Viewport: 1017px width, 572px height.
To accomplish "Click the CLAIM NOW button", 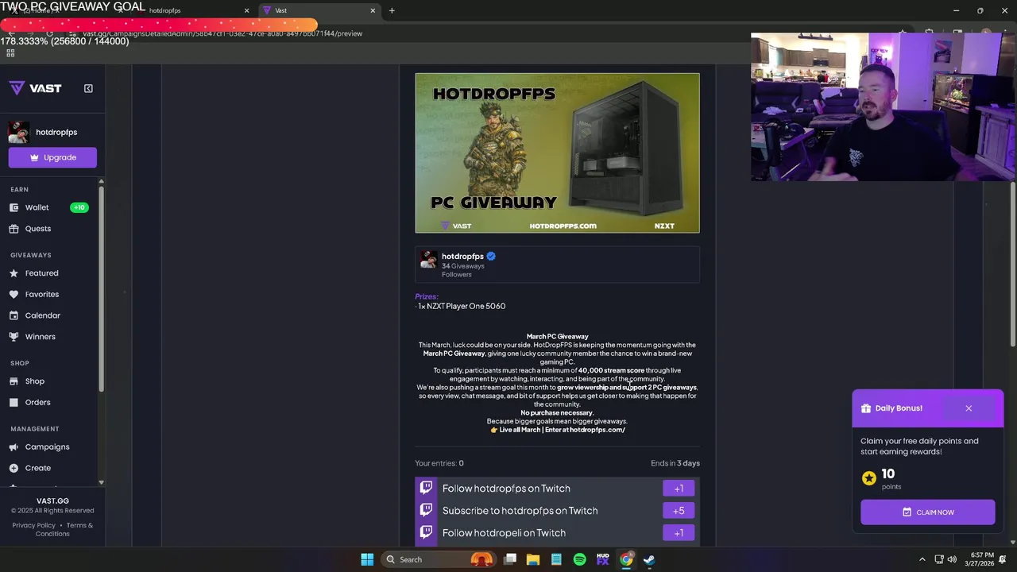I will 927,512.
